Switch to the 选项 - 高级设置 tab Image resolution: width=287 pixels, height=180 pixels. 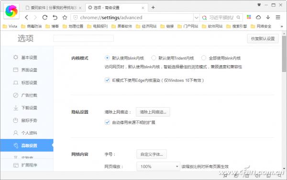click(116, 8)
